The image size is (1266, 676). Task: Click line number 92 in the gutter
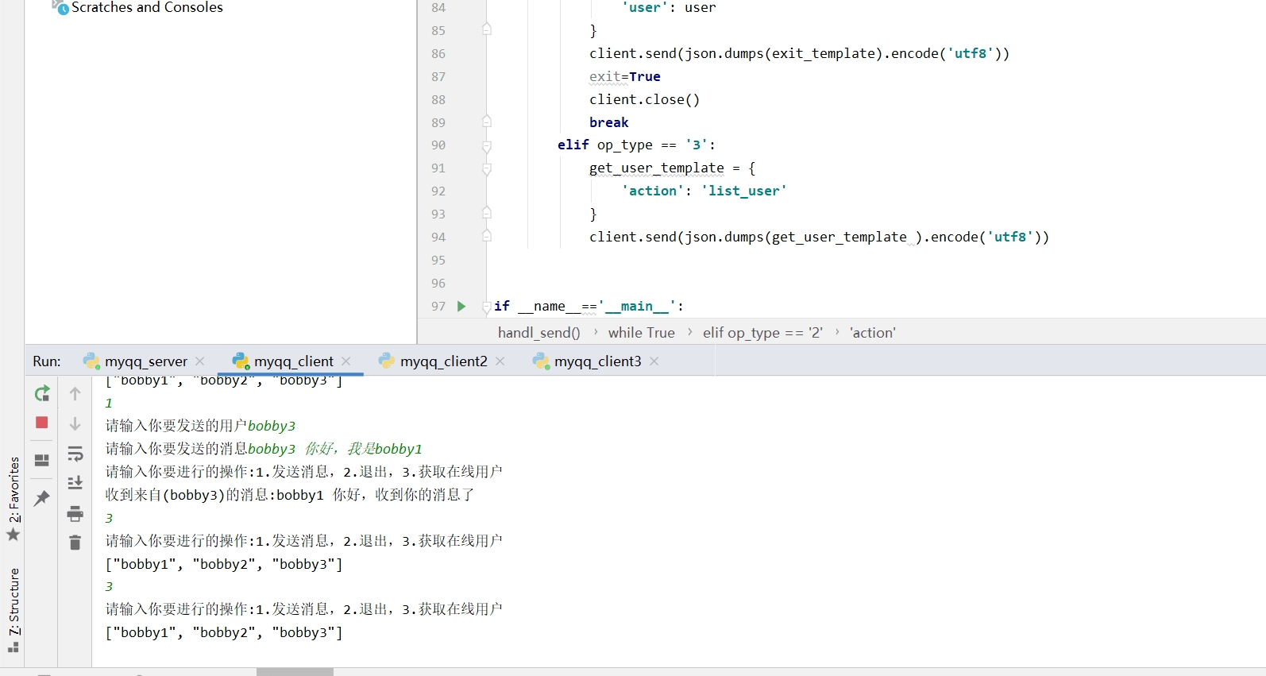(438, 191)
